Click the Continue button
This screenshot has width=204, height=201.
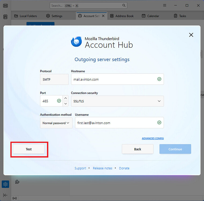point(175,149)
